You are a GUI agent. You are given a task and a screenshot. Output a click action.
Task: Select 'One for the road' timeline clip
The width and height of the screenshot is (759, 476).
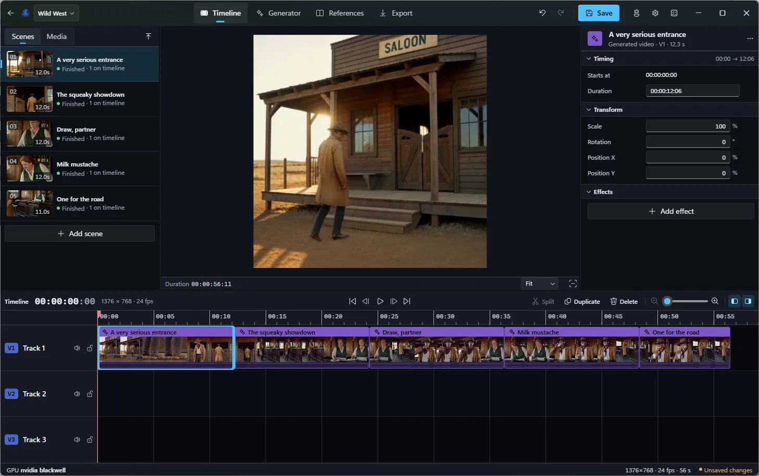(x=685, y=348)
